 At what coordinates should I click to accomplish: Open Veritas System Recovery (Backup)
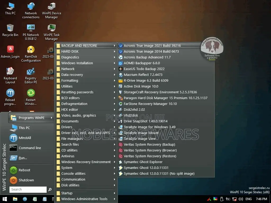point(166,145)
